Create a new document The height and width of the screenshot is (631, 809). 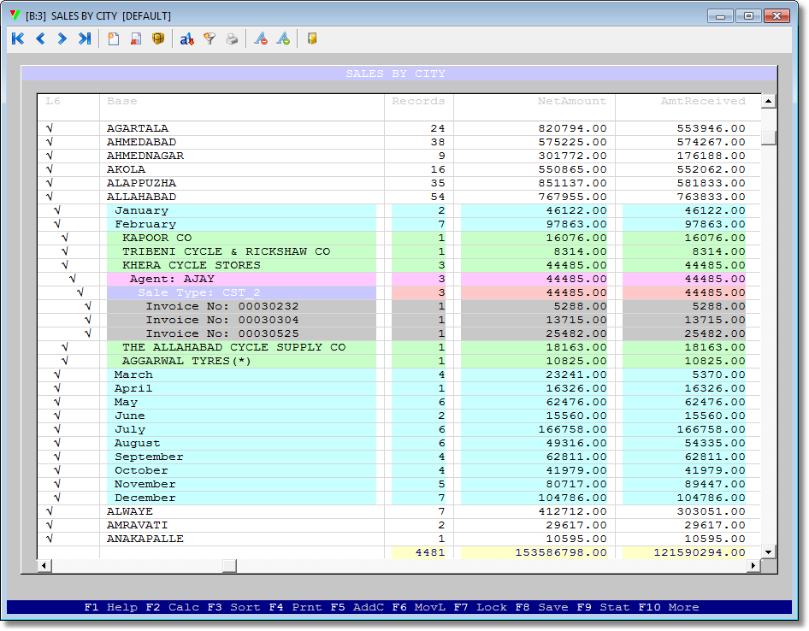point(114,38)
